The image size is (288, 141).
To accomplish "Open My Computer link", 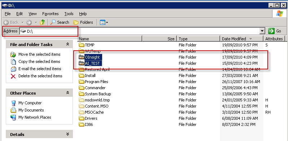I will tap(30, 103).
